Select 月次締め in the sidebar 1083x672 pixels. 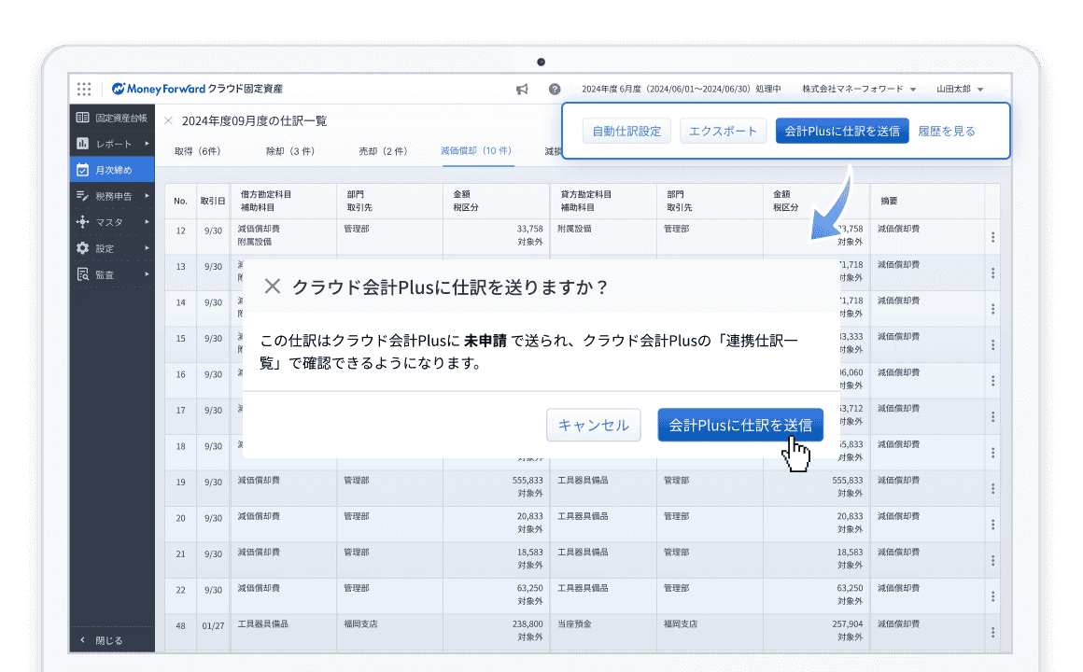(112, 170)
